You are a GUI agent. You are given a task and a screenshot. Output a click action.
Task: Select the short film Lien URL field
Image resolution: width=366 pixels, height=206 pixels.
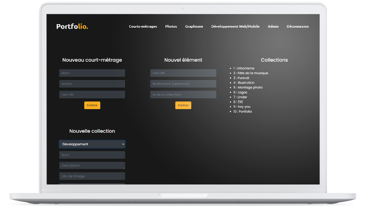point(92,95)
